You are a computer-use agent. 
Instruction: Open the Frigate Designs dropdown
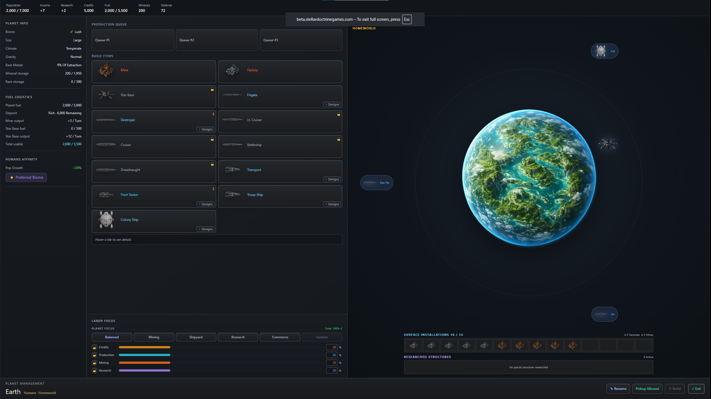[x=332, y=104]
